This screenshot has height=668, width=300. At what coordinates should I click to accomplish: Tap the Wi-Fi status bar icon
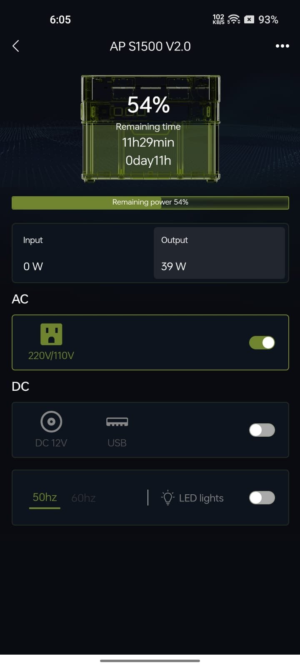pyautogui.click(x=234, y=20)
